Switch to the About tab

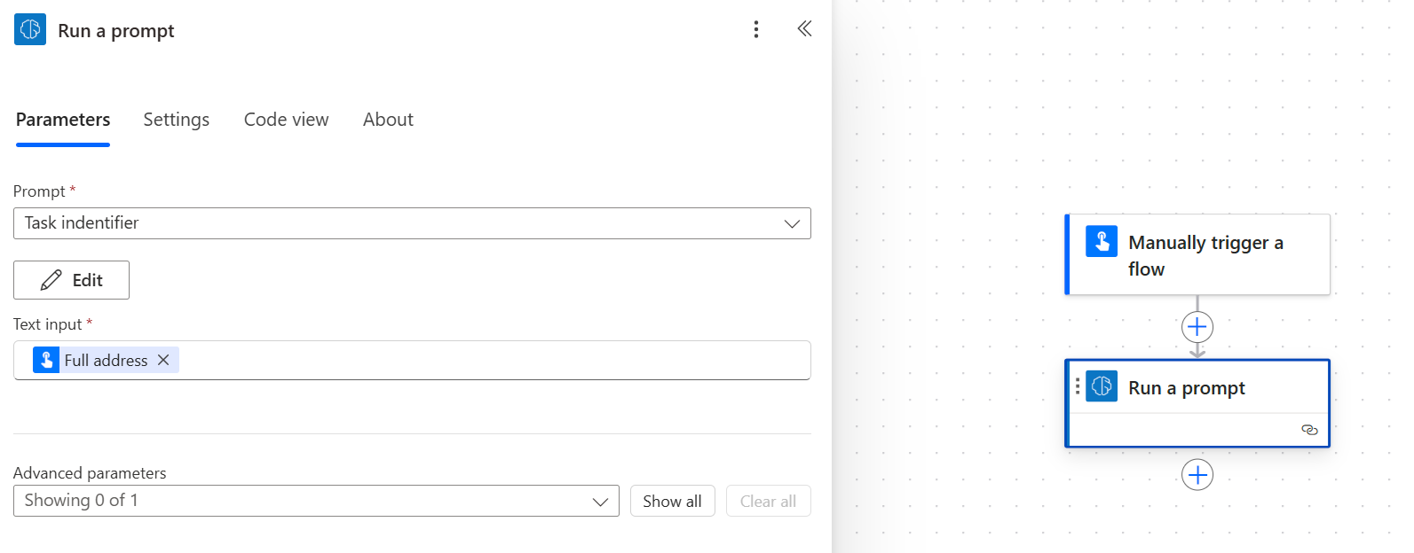tap(388, 119)
